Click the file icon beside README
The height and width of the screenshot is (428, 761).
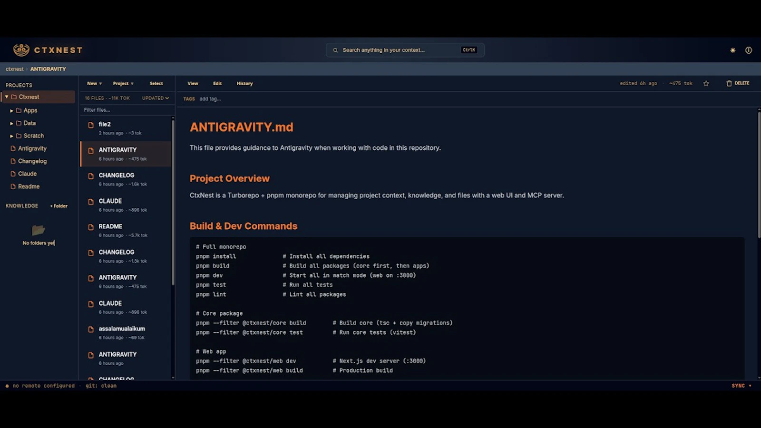[x=91, y=227]
